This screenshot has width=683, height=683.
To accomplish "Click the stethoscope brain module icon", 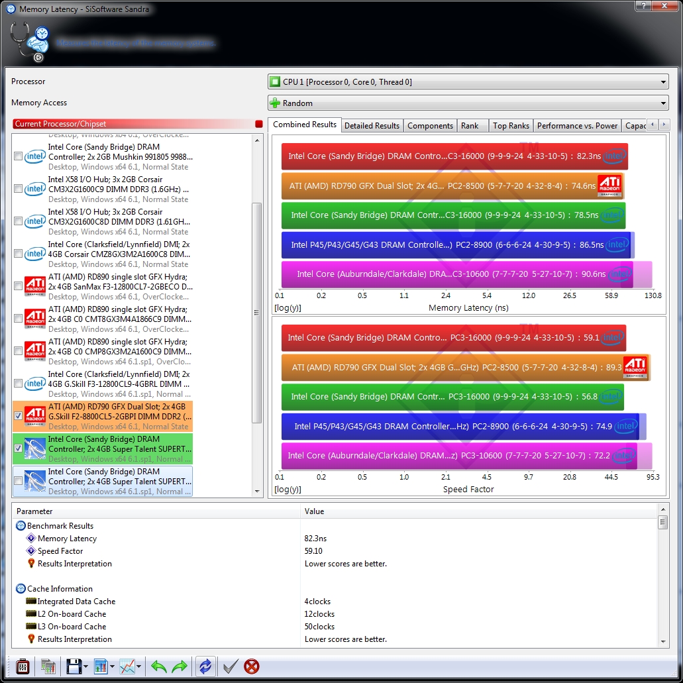I will pyautogui.click(x=30, y=42).
